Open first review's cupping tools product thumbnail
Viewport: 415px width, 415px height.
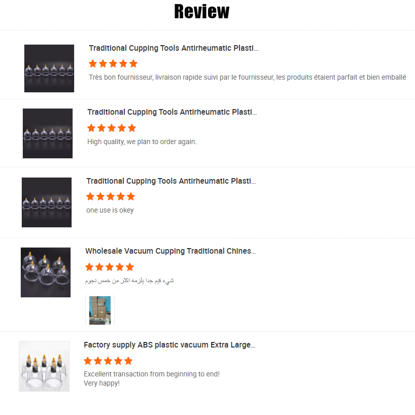[x=49, y=68]
